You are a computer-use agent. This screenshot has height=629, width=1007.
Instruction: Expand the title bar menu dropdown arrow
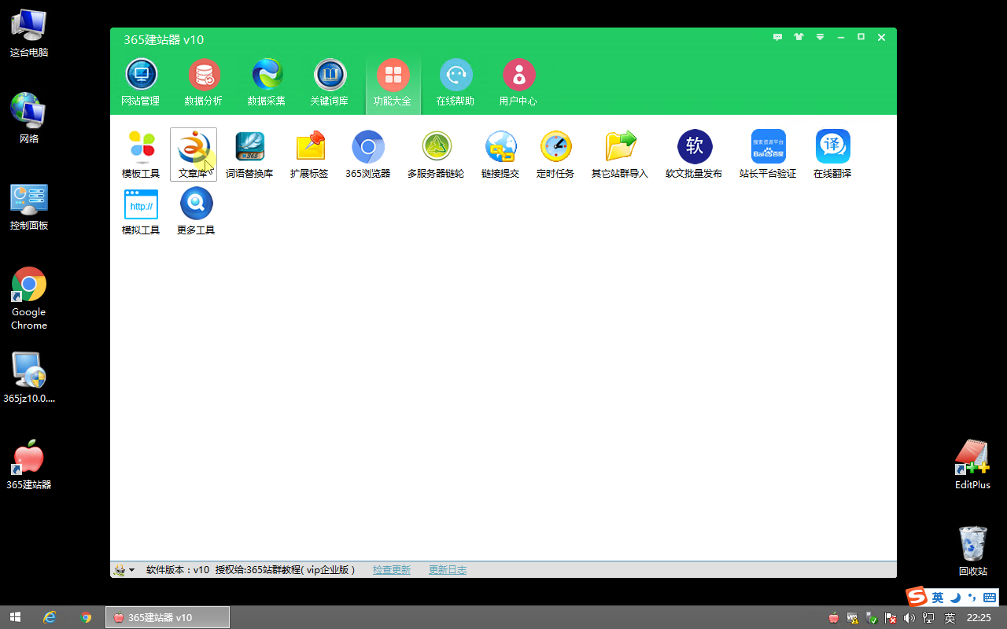[820, 37]
